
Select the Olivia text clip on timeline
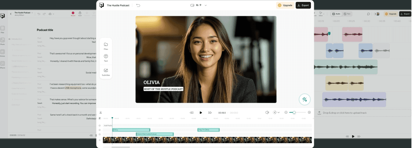coord(131,130)
